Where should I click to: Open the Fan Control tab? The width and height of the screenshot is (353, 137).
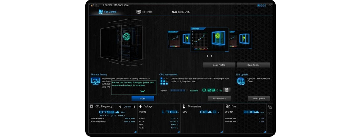point(108,12)
